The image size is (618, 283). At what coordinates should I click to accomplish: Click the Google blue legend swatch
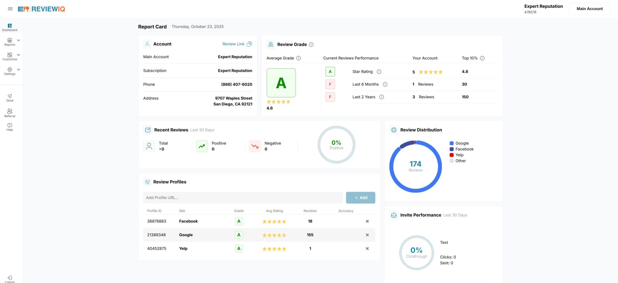coord(452,143)
